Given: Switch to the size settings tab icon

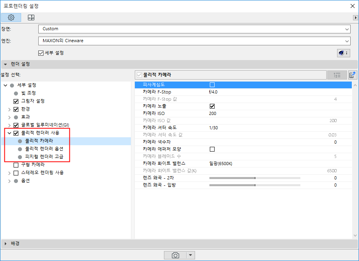Looking at the screenshot, I should coord(31,18).
